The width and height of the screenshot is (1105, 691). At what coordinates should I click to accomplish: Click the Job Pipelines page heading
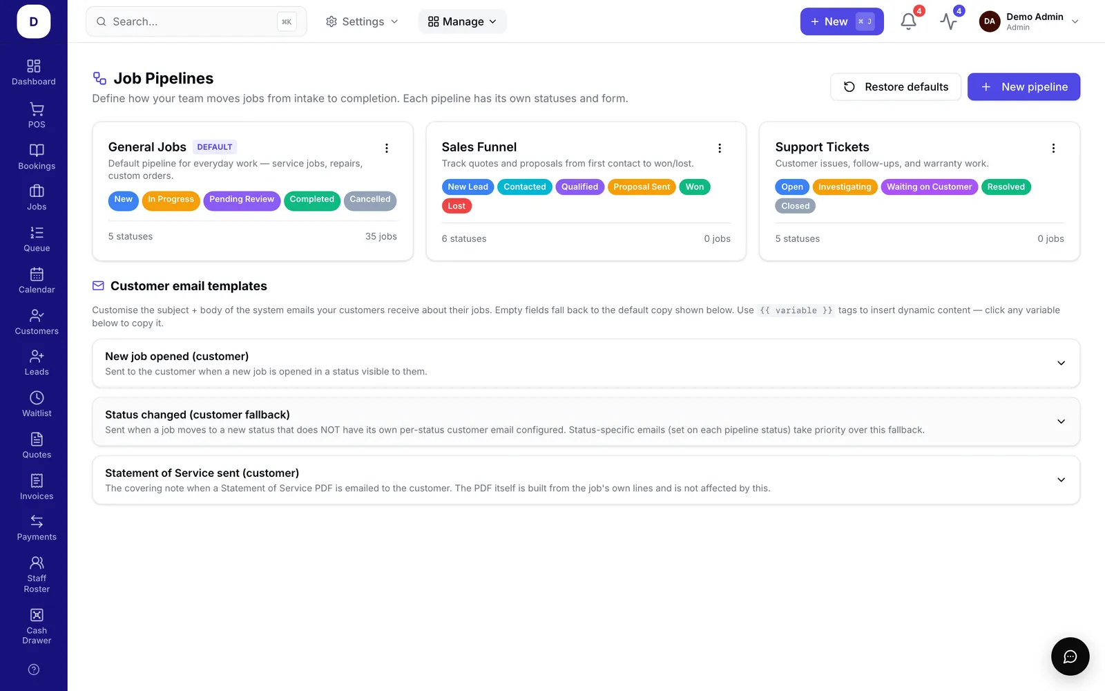(164, 79)
